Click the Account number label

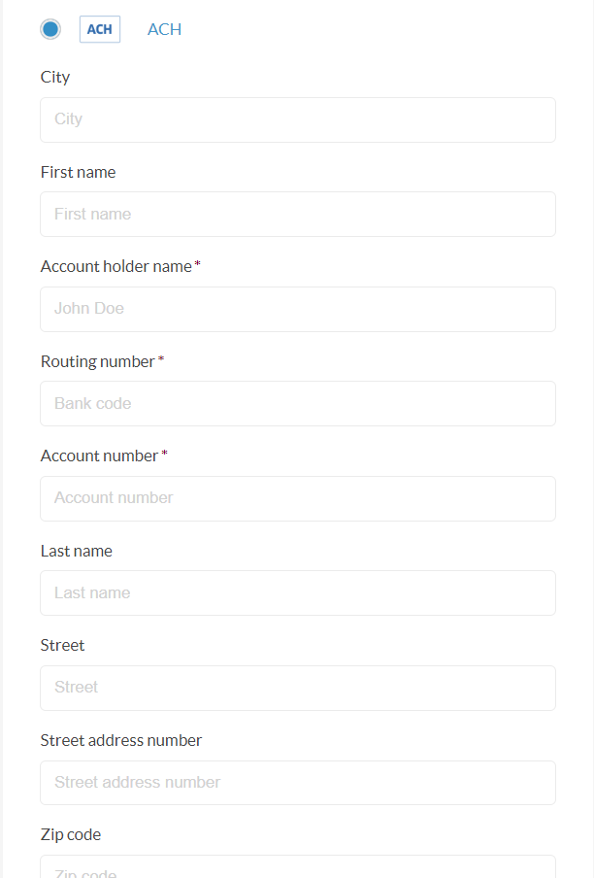99,456
